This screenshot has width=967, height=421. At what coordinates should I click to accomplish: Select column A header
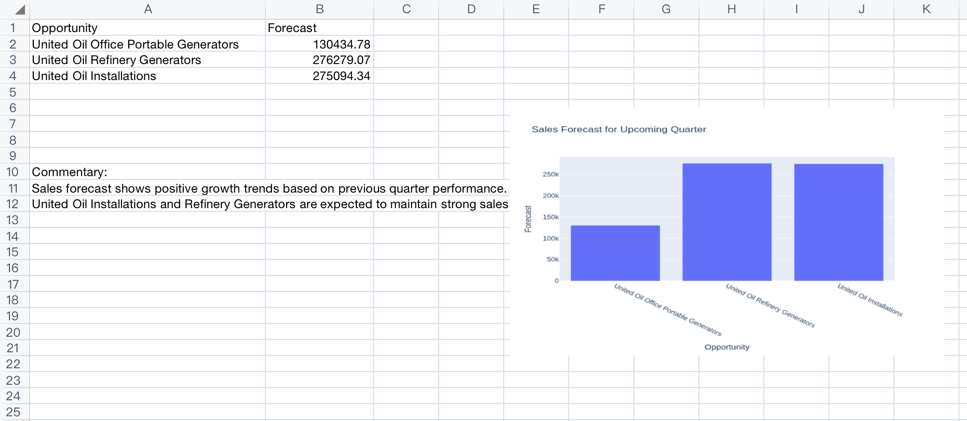point(148,9)
